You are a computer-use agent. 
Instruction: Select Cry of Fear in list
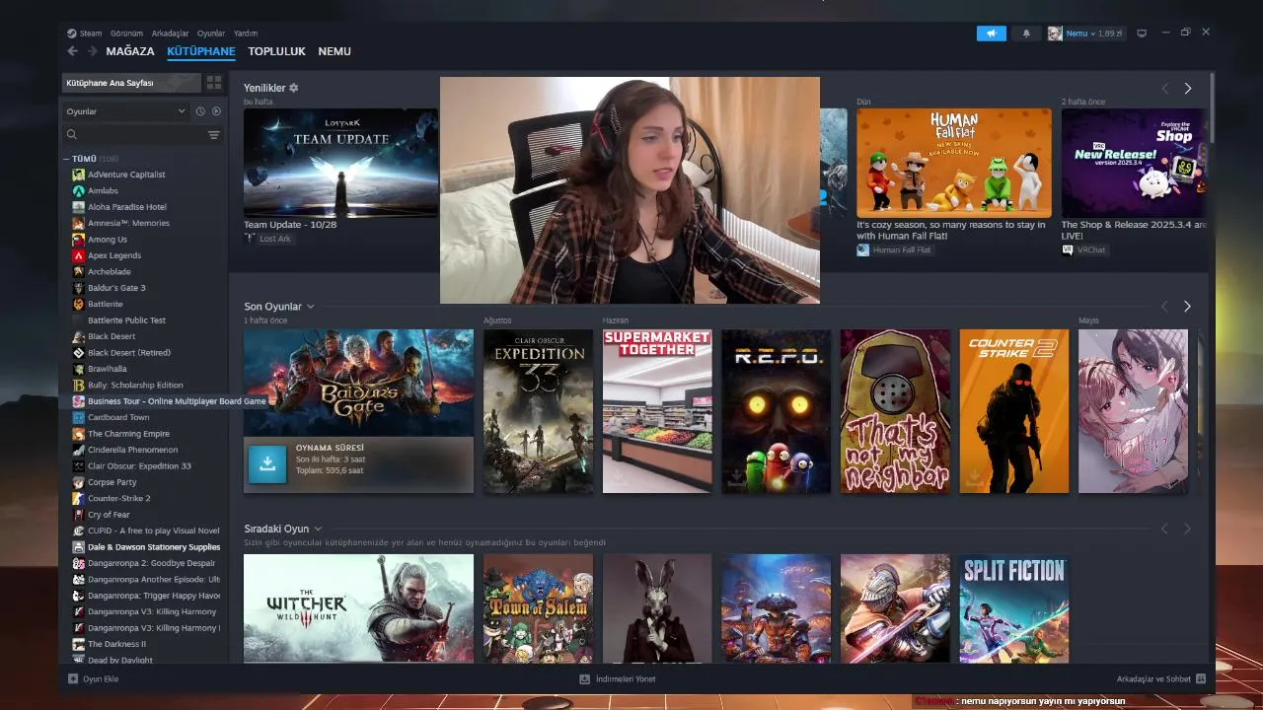coord(109,515)
